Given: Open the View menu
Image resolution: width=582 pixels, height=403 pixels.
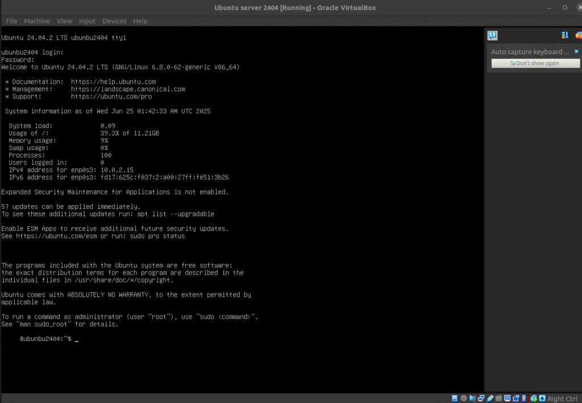Looking at the screenshot, I should tap(64, 21).
